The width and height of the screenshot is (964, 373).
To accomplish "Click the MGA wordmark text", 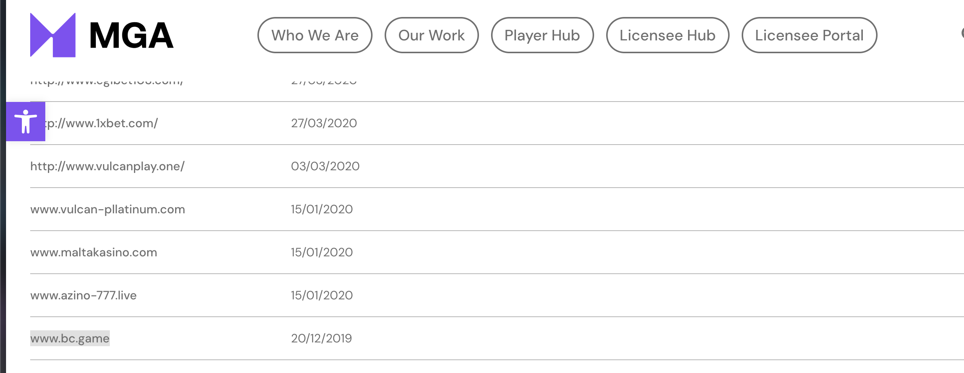I will point(131,35).
